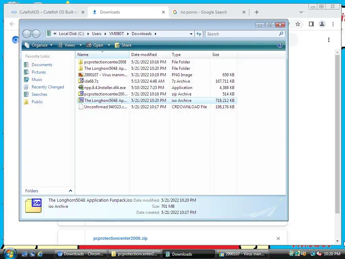345x259 pixels.
Task: Expand the arrow after Local Disk (C:) breadcrumb
Action: (x=88, y=34)
